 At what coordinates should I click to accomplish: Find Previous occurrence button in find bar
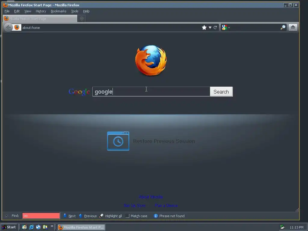pyautogui.click(x=88, y=216)
